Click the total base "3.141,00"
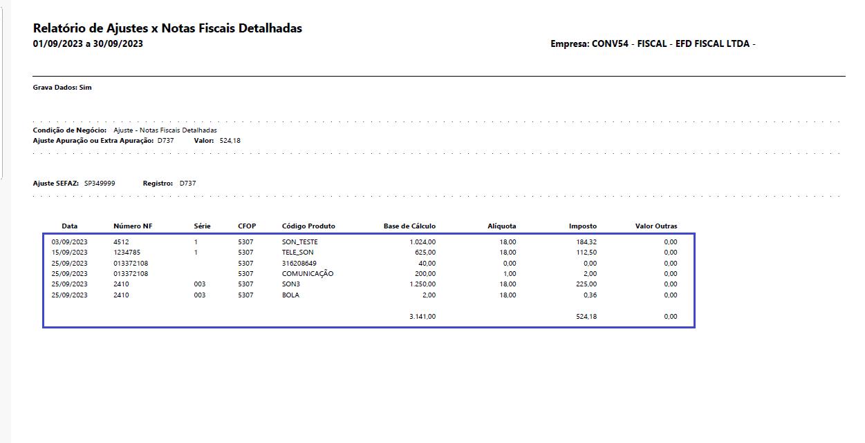Screen dimensions: 865x443 pyautogui.click(x=422, y=317)
